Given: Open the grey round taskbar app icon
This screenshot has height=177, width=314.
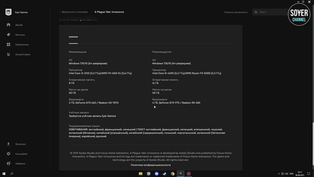Looking at the screenshot, I should [149, 174].
